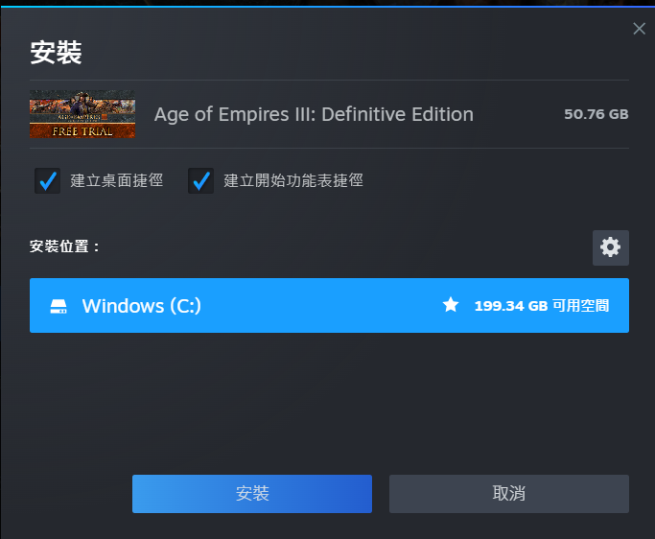Toggle the 建立開始功能表捷徑 checkbox

coord(200,180)
